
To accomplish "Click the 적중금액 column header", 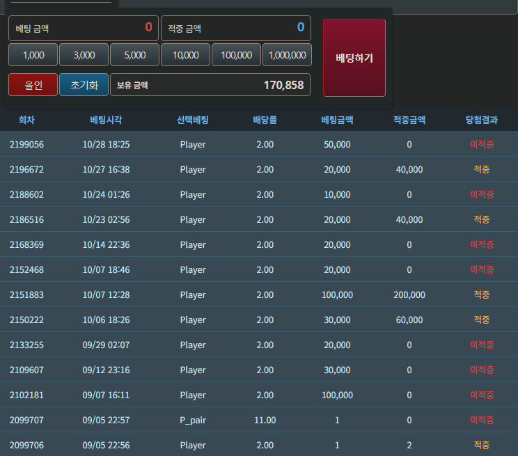I will click(409, 120).
